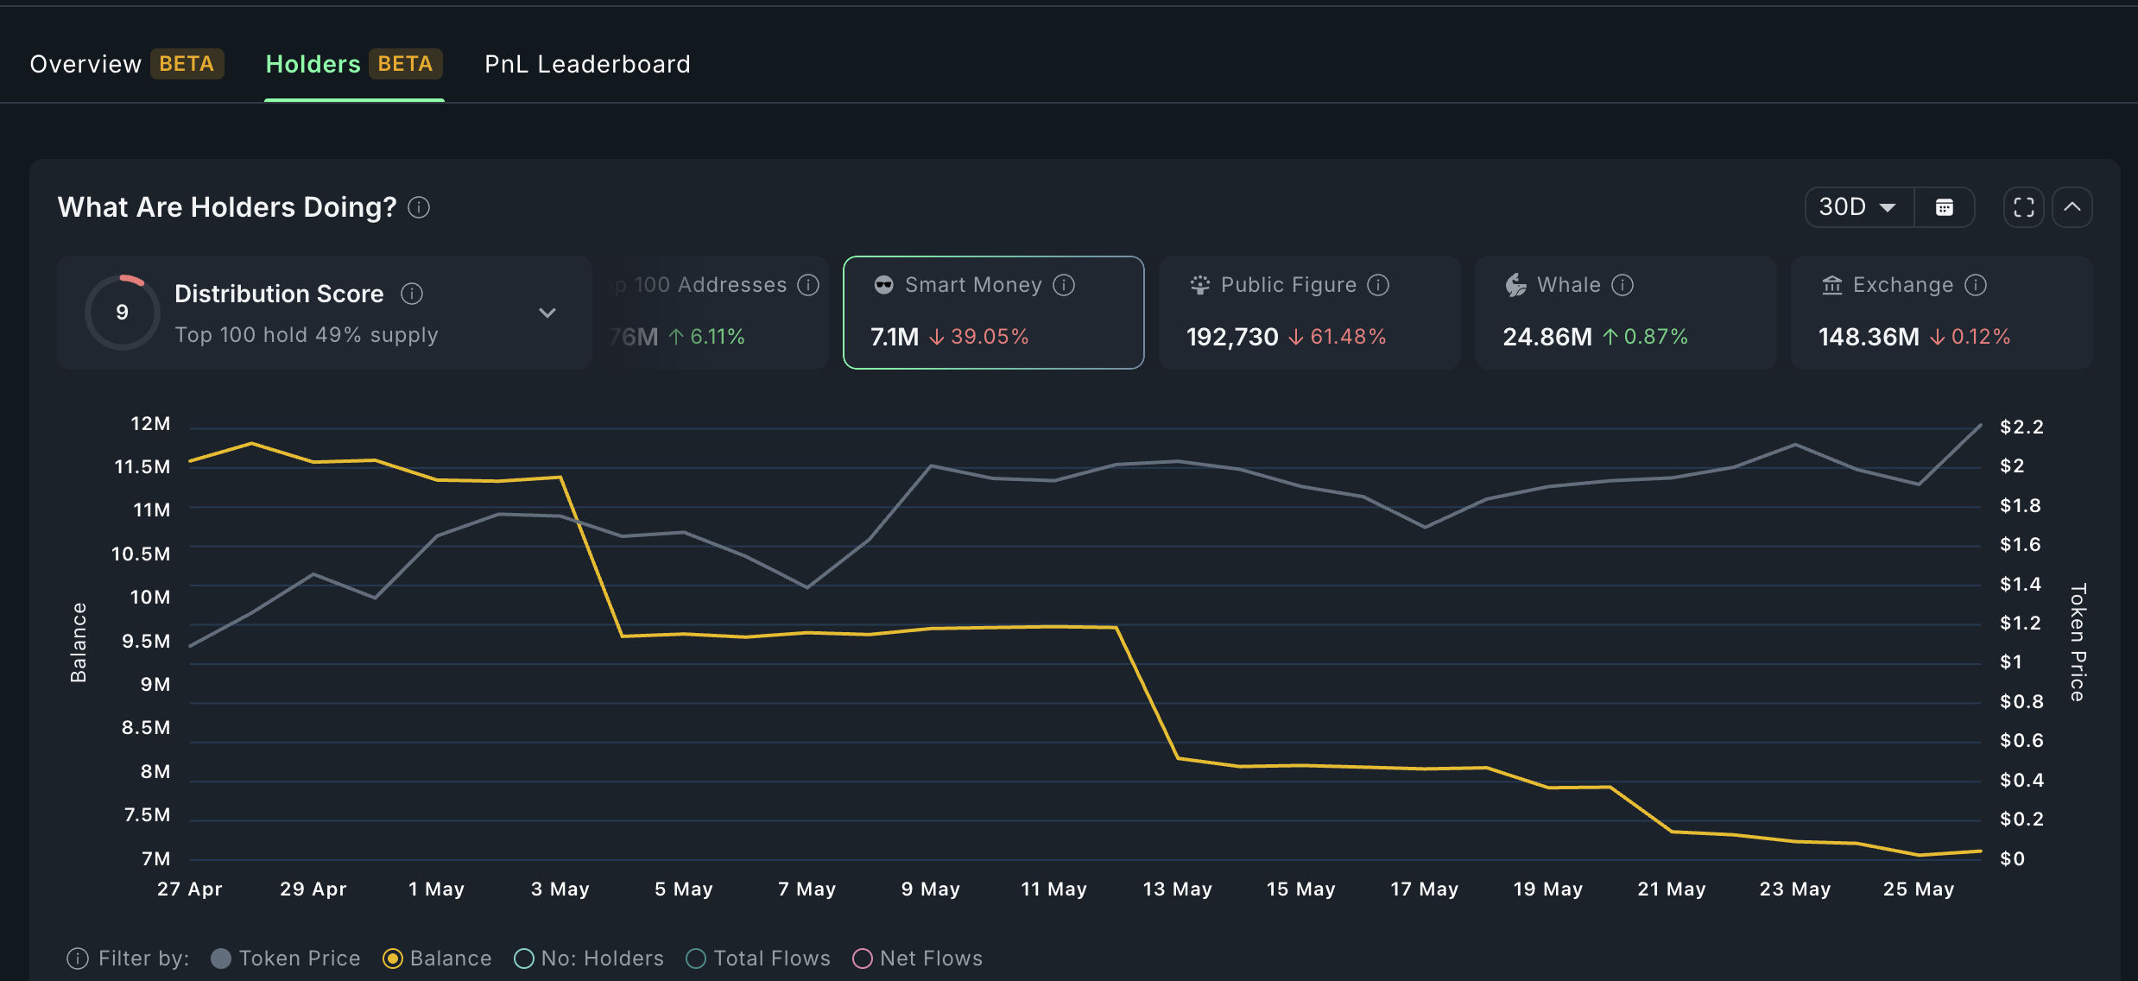Click info icon next to Exchange
The height and width of the screenshot is (981, 2138).
1976,285
